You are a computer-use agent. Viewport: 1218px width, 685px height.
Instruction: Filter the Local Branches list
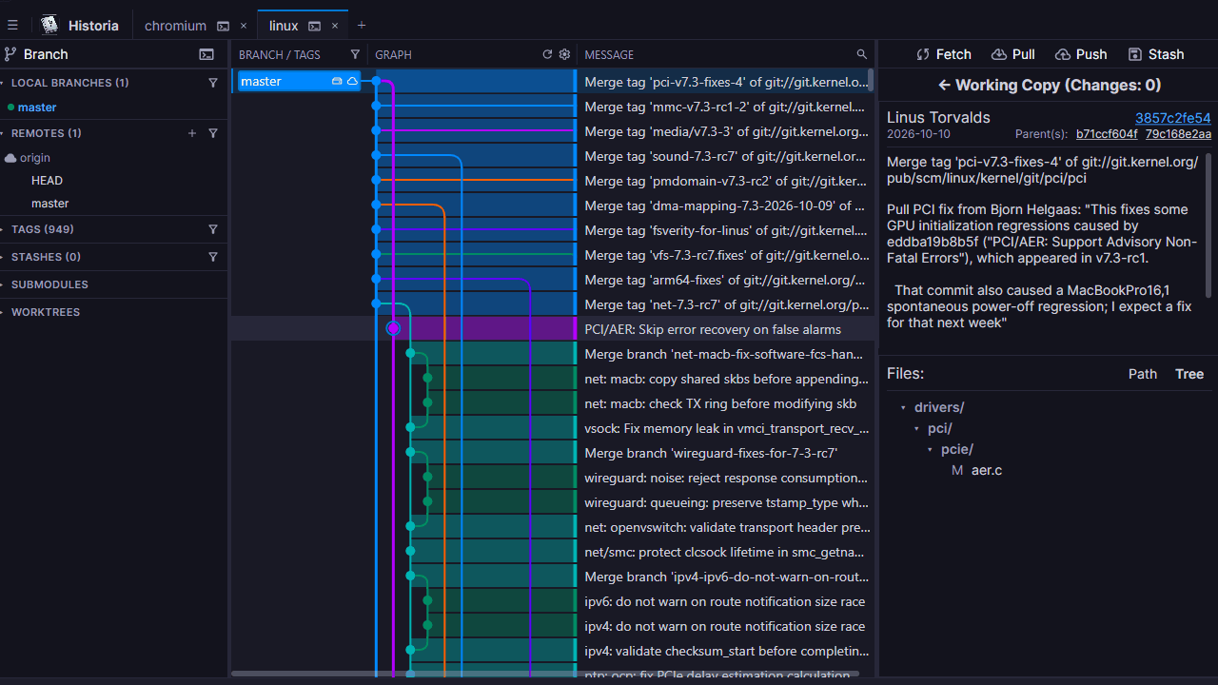[x=213, y=83]
